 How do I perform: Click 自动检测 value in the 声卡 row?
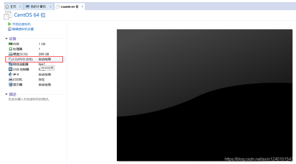[45, 74]
